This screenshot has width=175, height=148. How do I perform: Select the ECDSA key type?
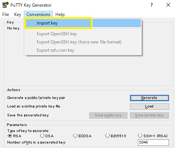(x=82, y=136)
